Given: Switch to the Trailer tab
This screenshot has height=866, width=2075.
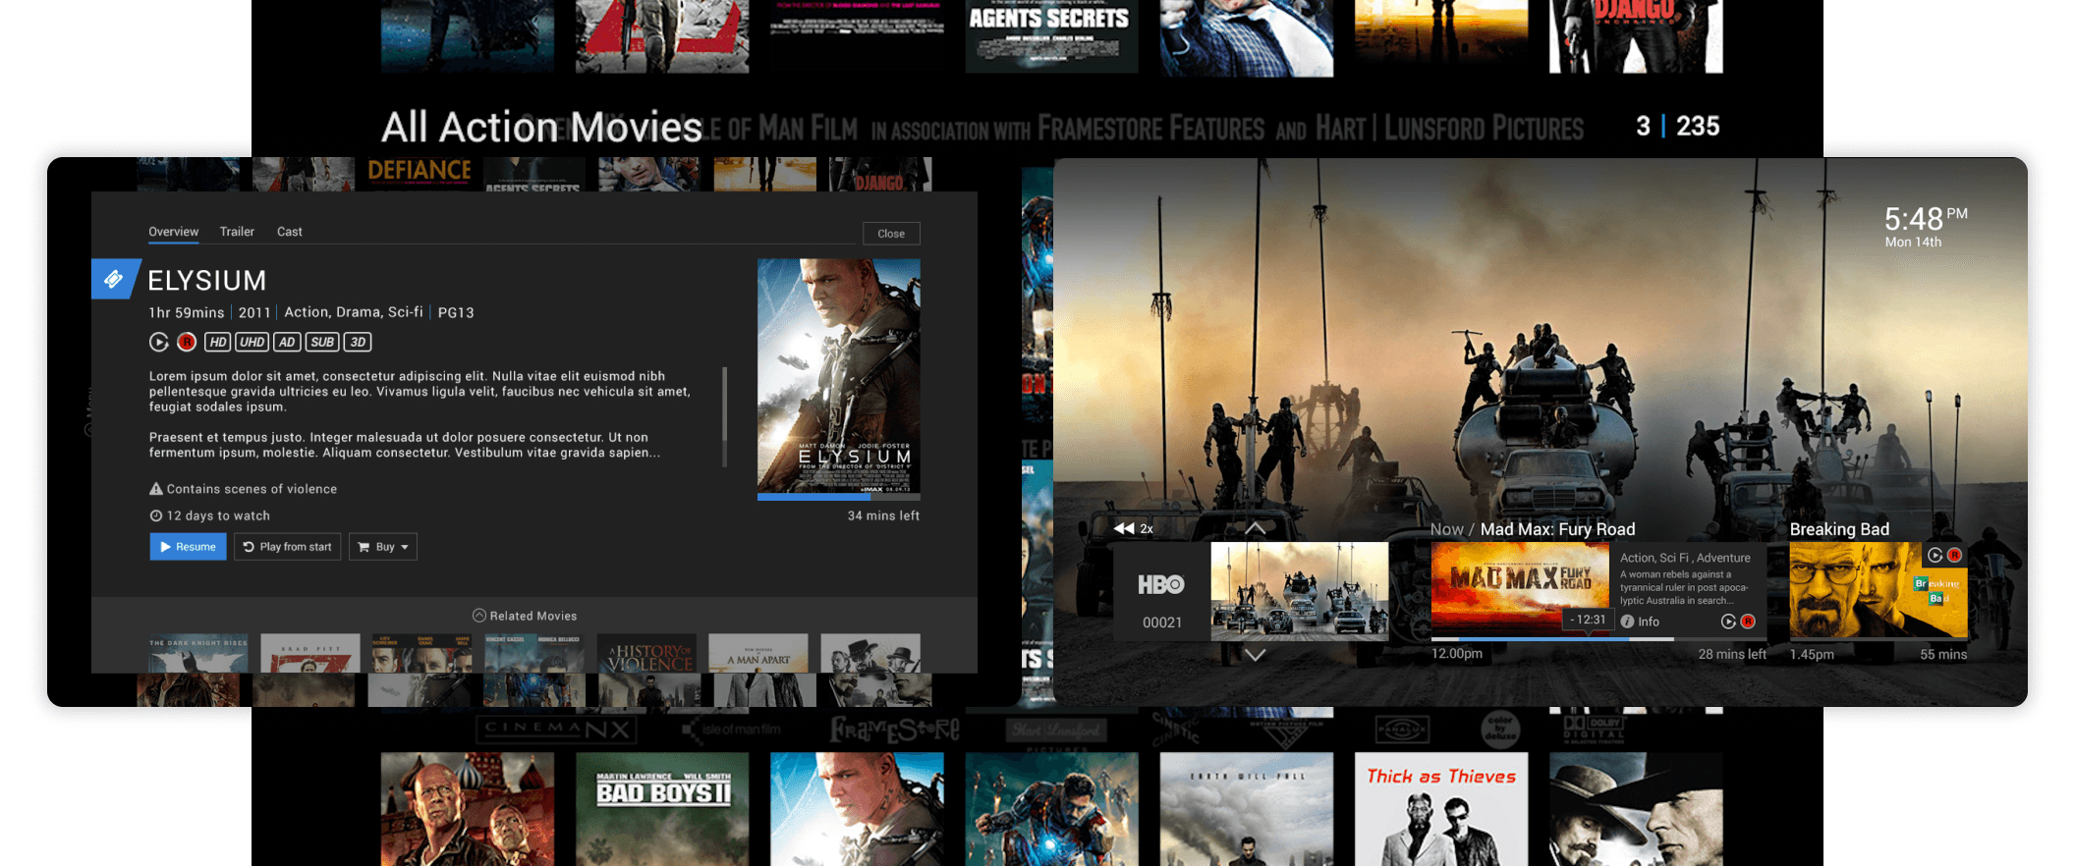Looking at the screenshot, I should 237,232.
